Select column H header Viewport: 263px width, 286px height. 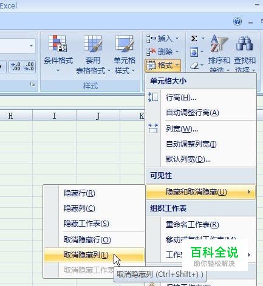coord(16,116)
